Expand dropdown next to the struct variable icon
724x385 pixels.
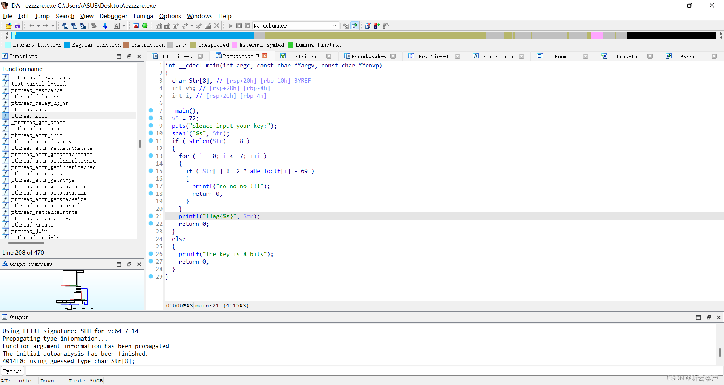[x=192, y=26]
